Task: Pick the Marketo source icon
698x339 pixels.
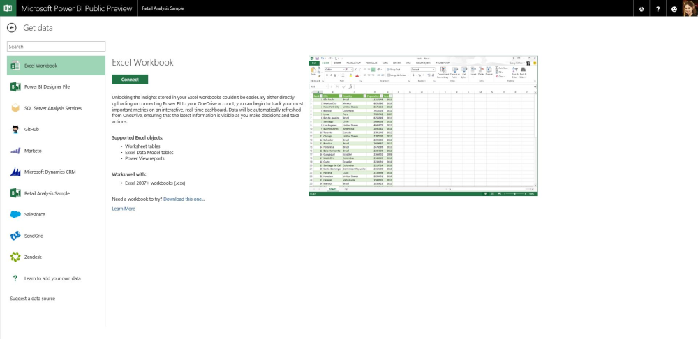Action: point(15,151)
